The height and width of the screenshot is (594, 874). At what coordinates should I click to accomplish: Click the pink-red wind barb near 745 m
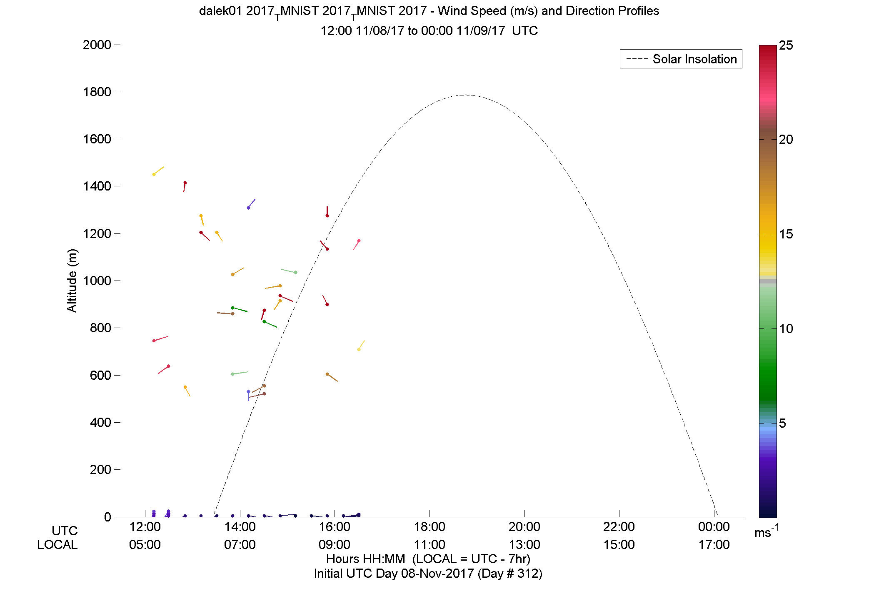coord(160,338)
